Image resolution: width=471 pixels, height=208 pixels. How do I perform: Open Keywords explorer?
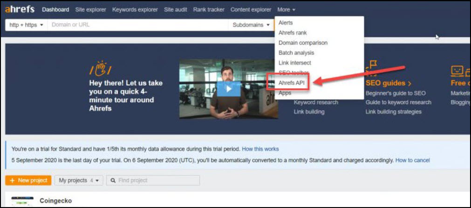[x=135, y=9]
